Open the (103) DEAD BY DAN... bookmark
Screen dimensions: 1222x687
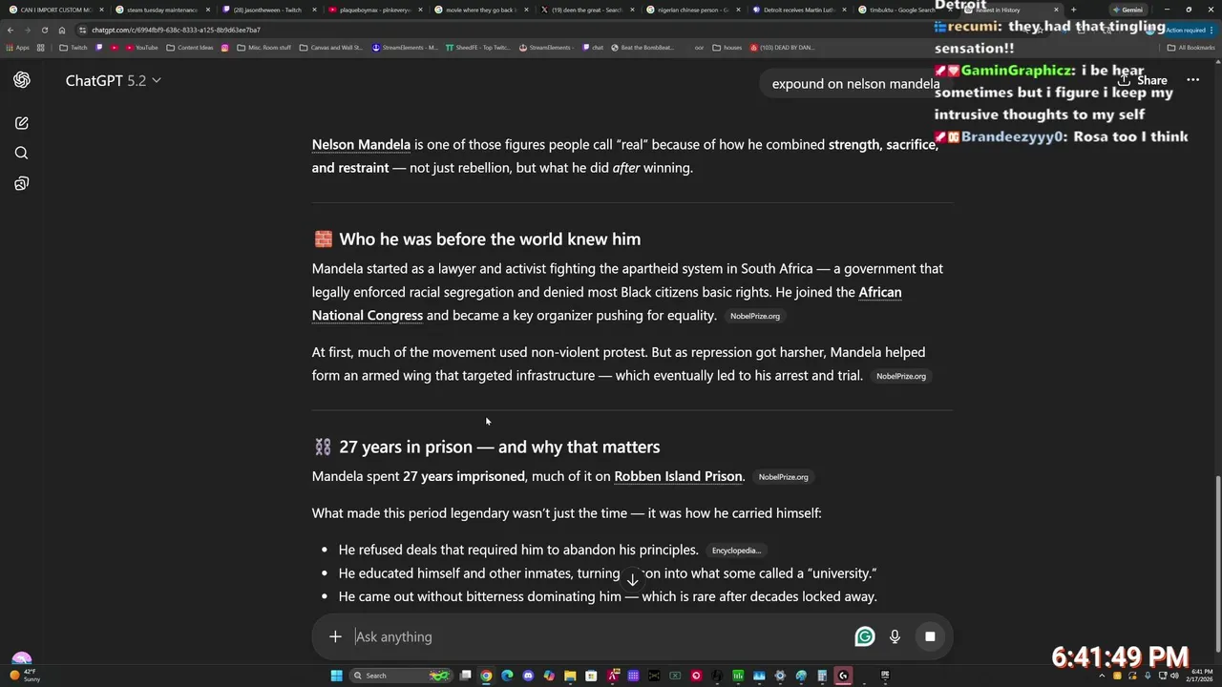coord(782,47)
